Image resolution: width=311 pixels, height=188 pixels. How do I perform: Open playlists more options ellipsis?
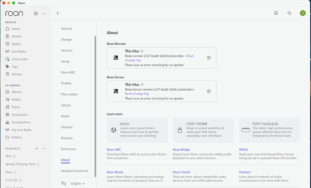(x=44, y=148)
